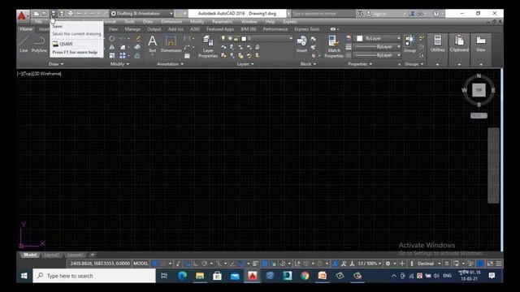
Task: Select the Erase tool in Modify panel
Action: tap(137, 39)
